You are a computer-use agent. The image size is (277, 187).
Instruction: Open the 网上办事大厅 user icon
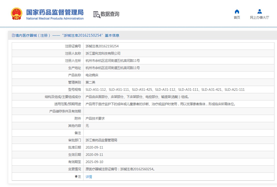coord(259,11)
